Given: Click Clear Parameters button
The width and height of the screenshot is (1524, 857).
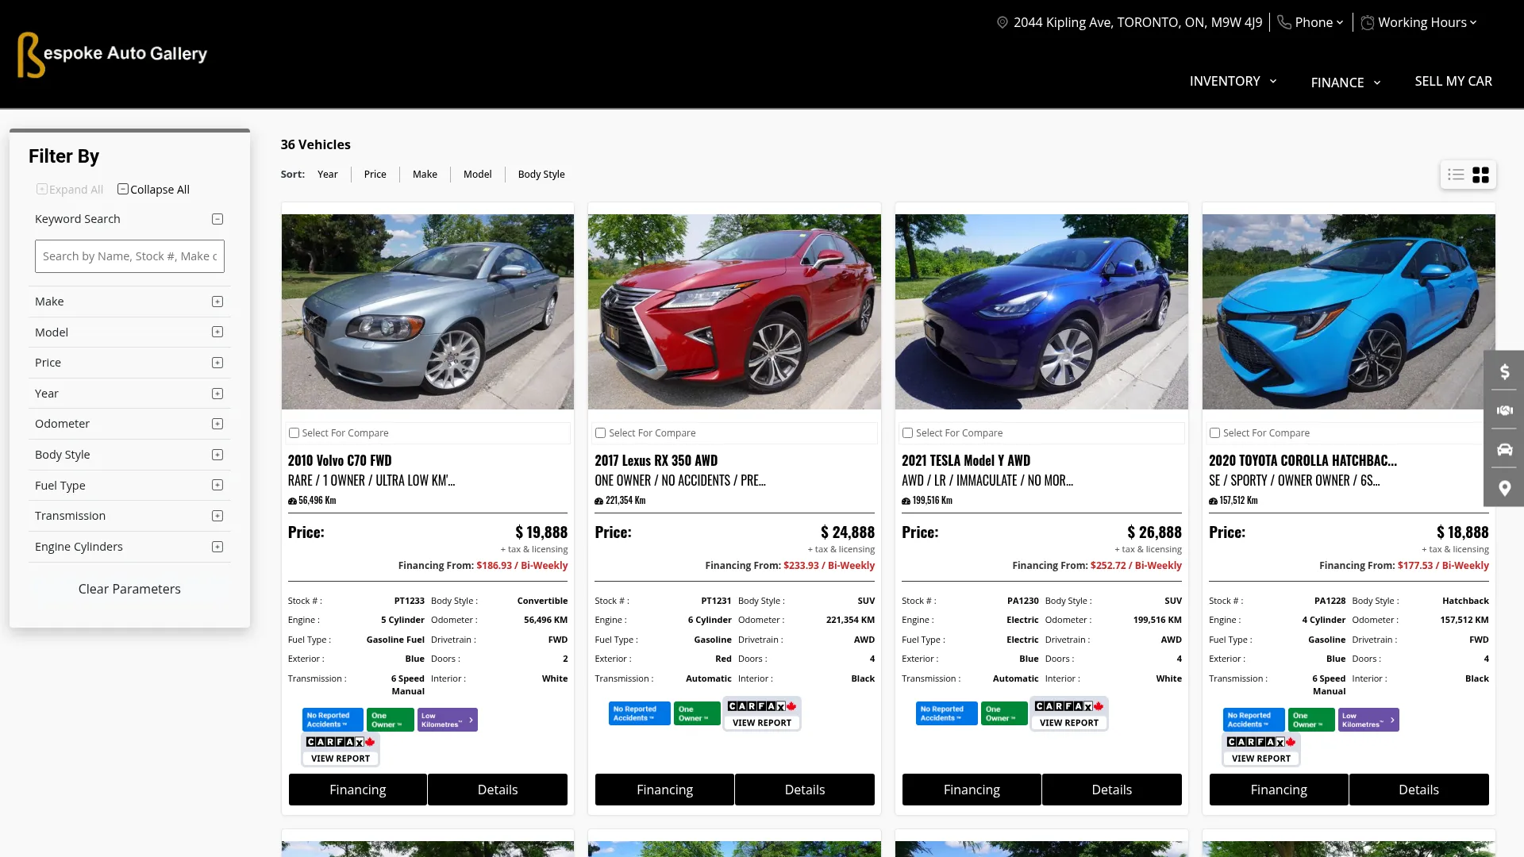Looking at the screenshot, I should pos(129,589).
